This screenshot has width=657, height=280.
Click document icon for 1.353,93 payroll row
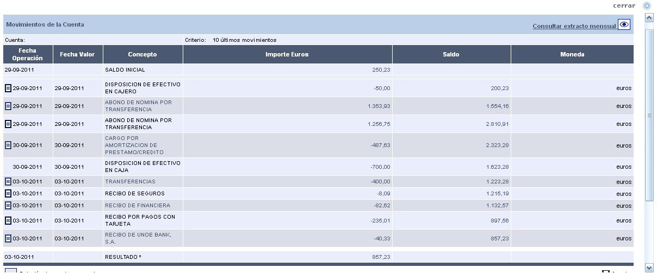(x=8, y=106)
